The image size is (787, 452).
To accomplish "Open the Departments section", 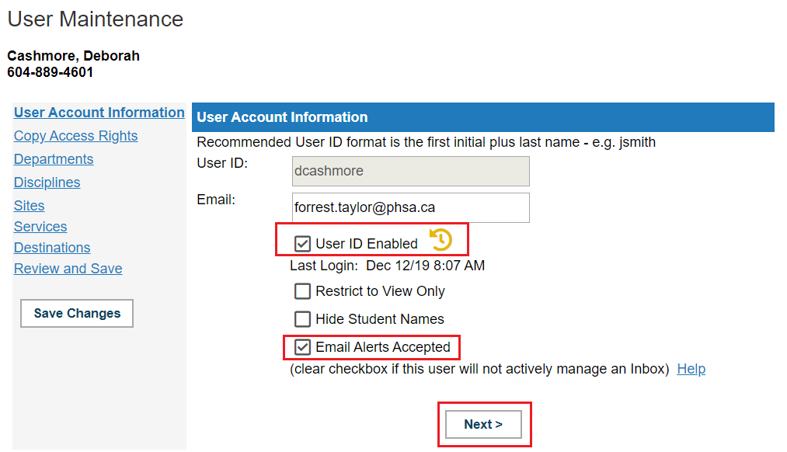I will coord(54,159).
